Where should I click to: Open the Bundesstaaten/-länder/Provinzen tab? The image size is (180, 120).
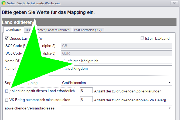48,30
